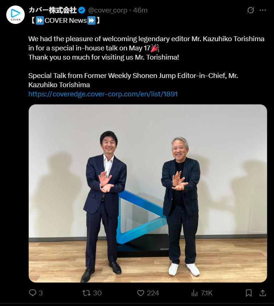This screenshot has width=274, height=306.
Task: Enlarge the photo of two men posing
Action: point(148,193)
